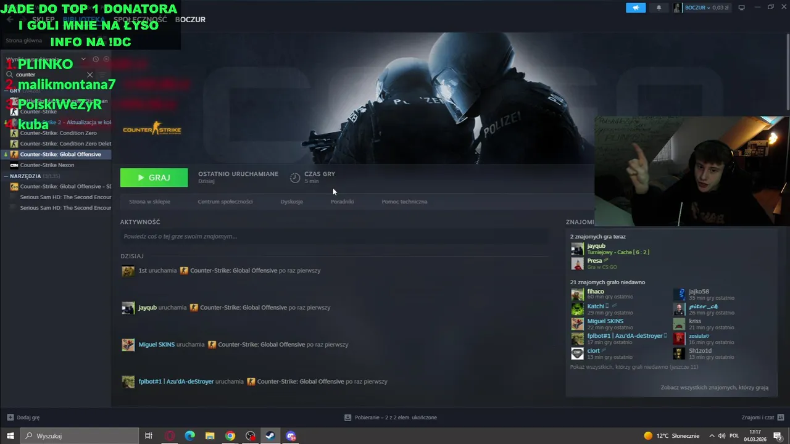The height and width of the screenshot is (444, 790).
Task: Open the Poradniki tab
Action: click(x=342, y=202)
